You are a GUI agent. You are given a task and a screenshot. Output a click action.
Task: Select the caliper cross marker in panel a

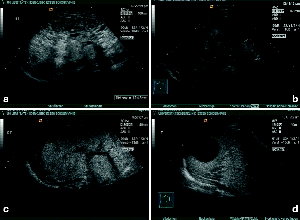29,62
